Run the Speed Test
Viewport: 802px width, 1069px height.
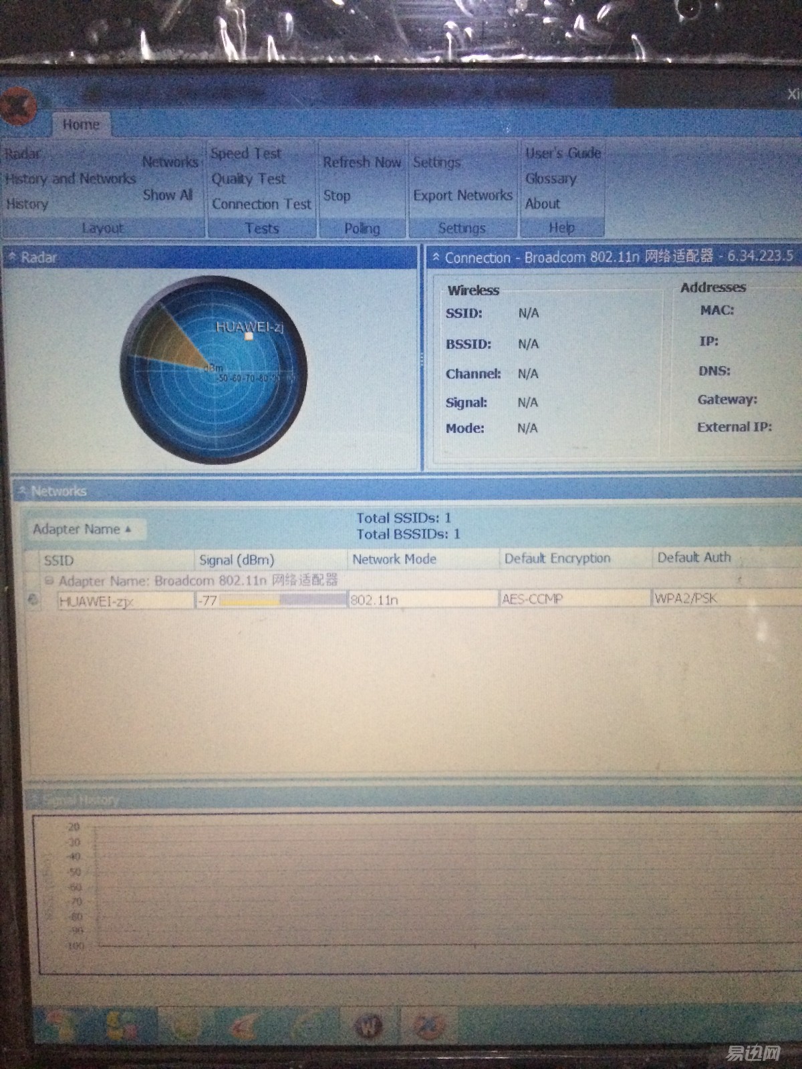[x=246, y=154]
